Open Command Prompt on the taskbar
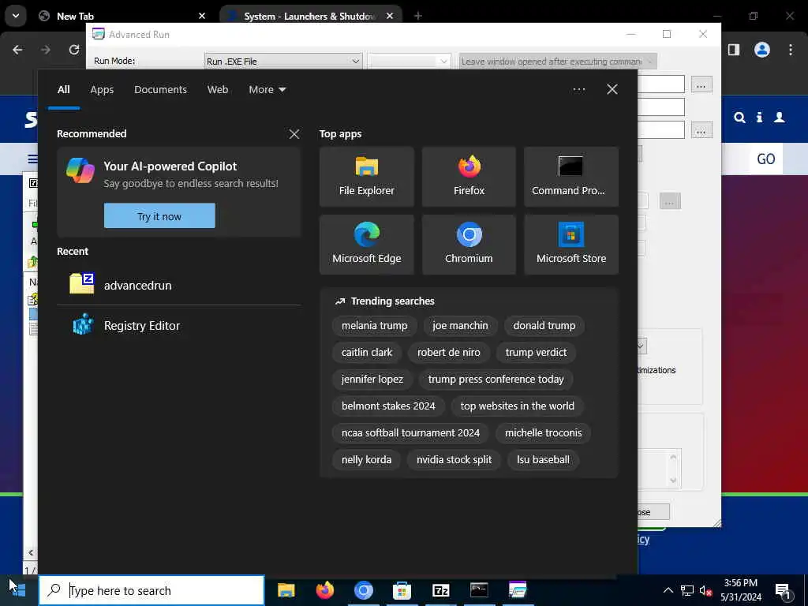The height and width of the screenshot is (606, 808). point(479,590)
